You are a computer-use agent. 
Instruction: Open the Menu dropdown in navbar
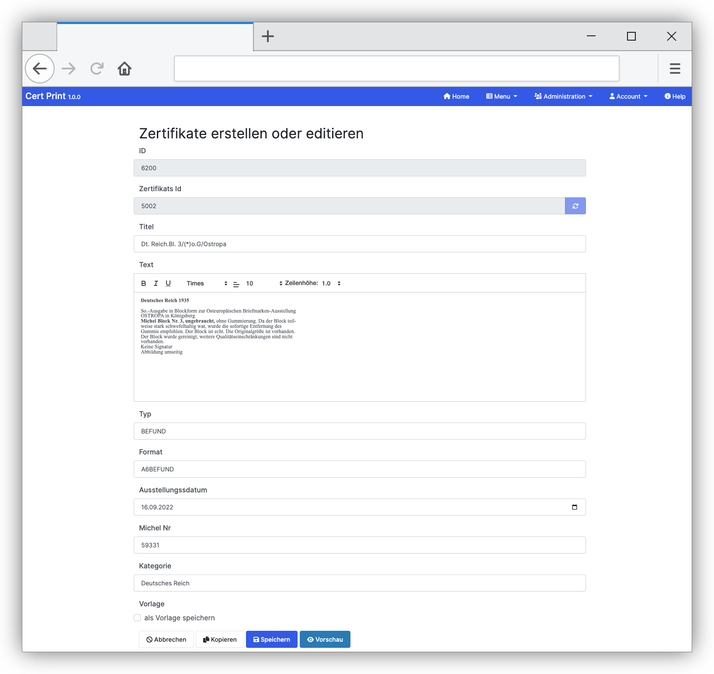point(502,96)
